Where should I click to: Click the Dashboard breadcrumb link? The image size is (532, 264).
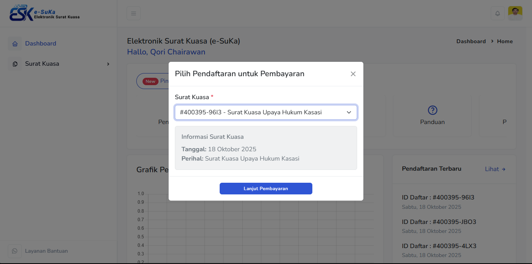[x=471, y=41]
